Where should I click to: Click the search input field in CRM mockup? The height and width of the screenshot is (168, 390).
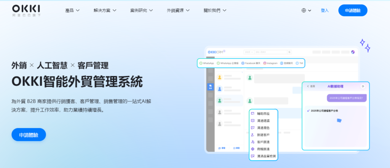click(x=271, y=52)
